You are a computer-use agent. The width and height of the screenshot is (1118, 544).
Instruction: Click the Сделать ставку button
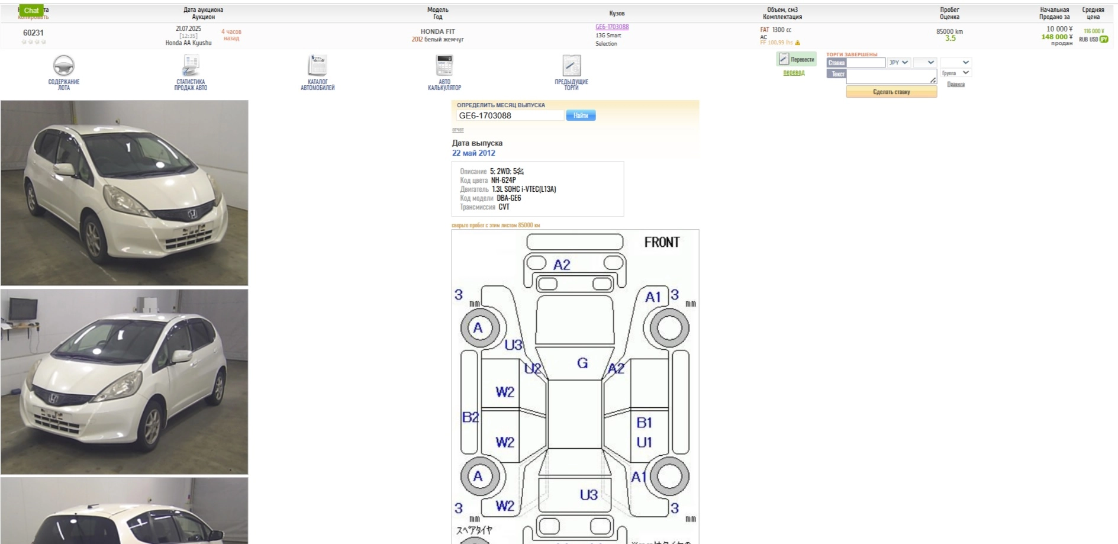891,92
